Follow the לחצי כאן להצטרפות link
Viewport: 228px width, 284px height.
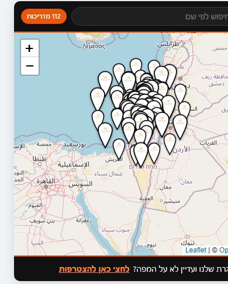click(94, 269)
